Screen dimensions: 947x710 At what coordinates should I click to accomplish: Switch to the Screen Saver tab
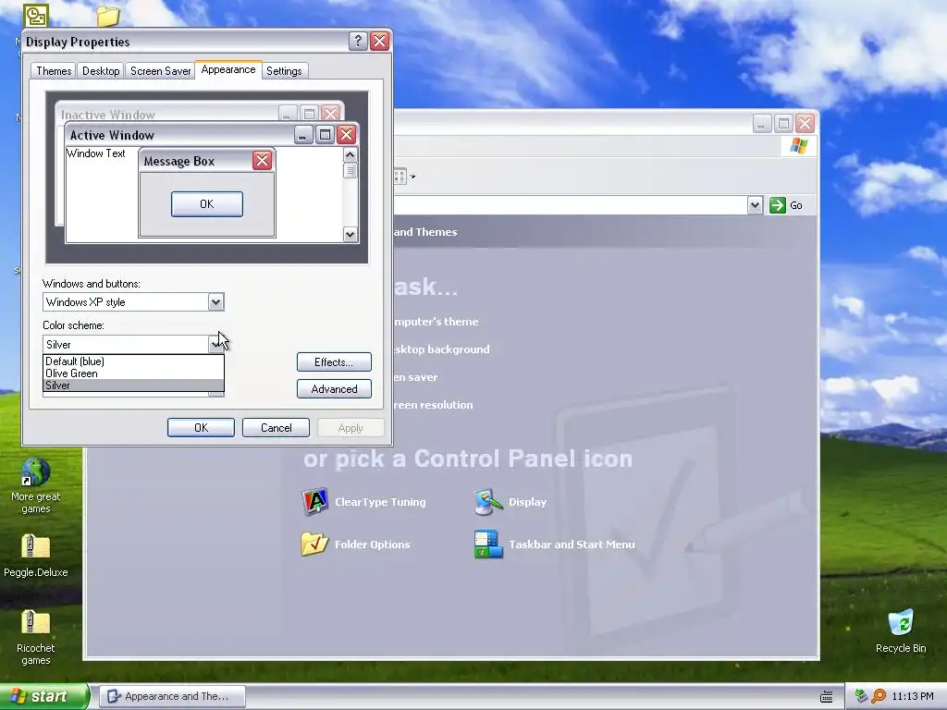click(x=160, y=71)
